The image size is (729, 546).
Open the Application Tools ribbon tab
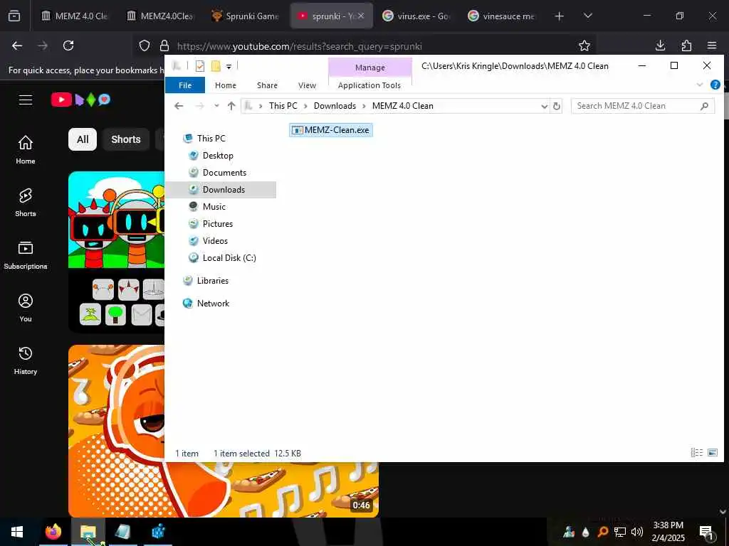coord(369,85)
